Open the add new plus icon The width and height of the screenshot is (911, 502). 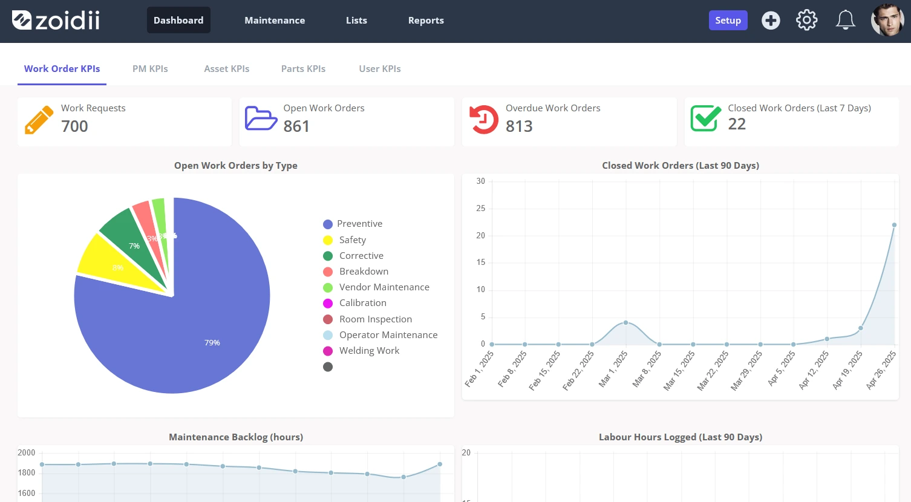[771, 21]
